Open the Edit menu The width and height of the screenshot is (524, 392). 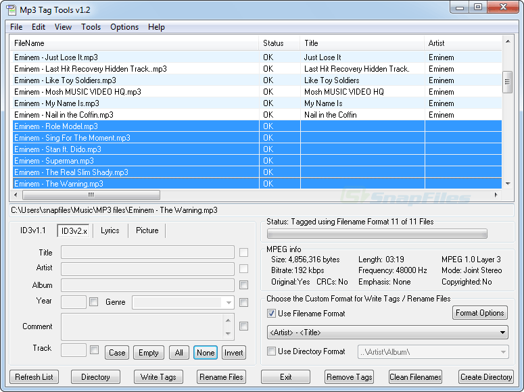point(39,27)
